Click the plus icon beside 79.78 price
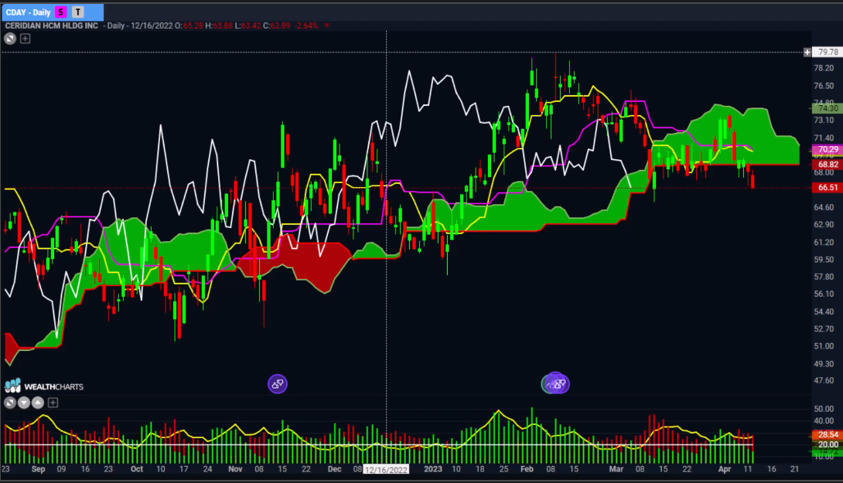This screenshot has width=843, height=483. click(x=807, y=52)
